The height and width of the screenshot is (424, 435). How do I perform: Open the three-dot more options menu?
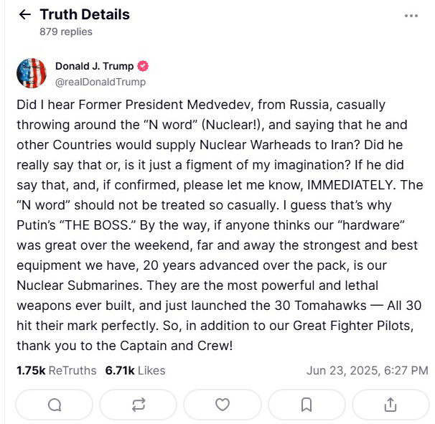(x=411, y=15)
